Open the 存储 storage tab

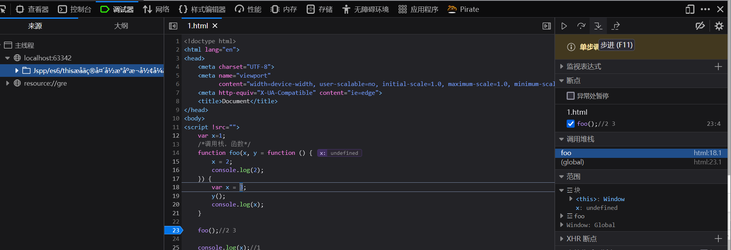coord(320,9)
